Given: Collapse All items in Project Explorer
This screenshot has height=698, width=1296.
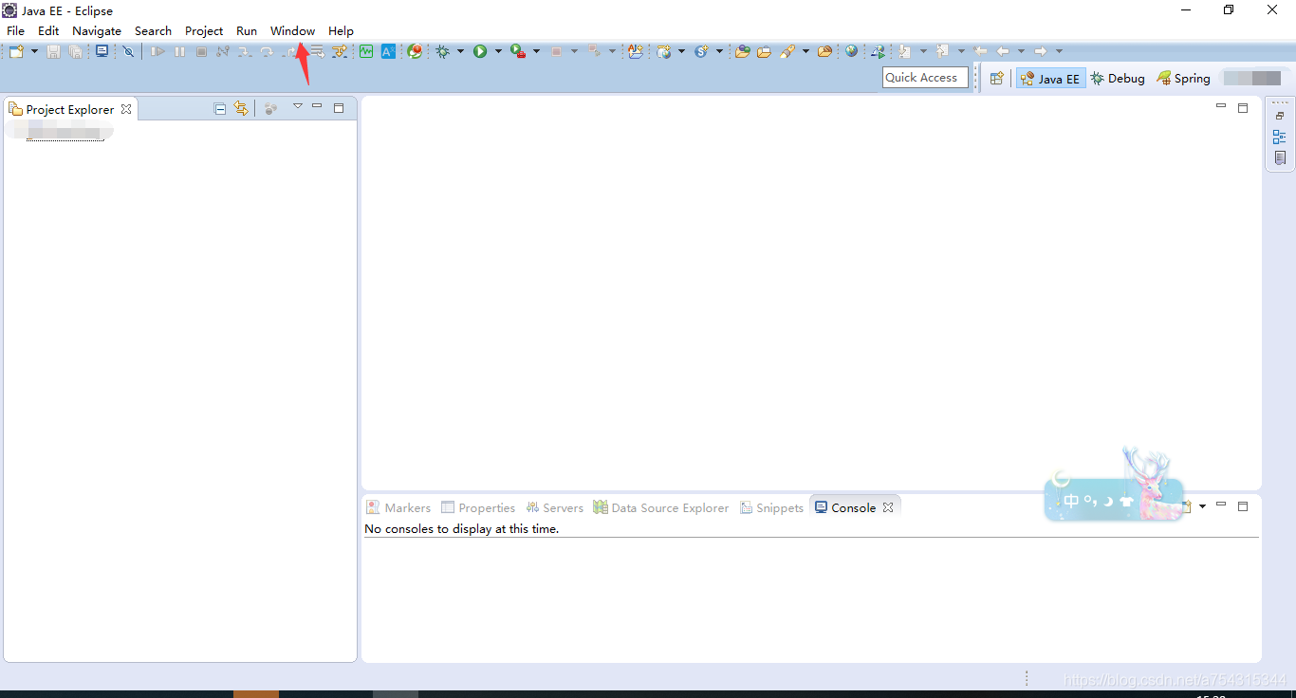Looking at the screenshot, I should [219, 108].
